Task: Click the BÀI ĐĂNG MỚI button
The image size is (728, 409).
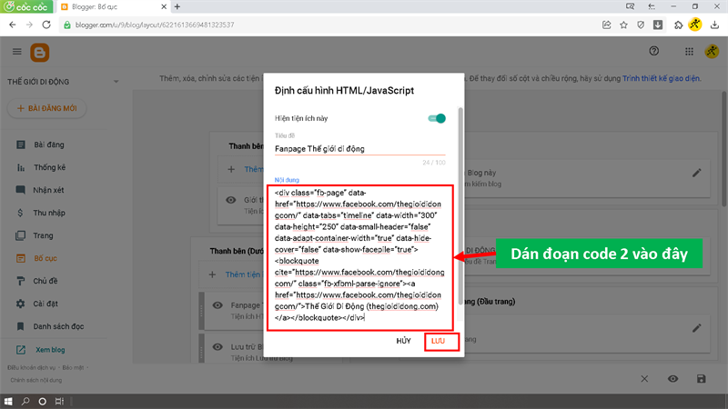Action: click(47, 108)
